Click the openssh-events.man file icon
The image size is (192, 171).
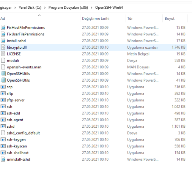[3, 67]
